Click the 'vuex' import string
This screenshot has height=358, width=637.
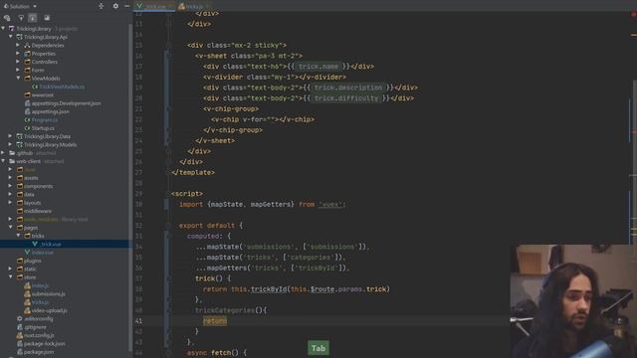point(330,204)
